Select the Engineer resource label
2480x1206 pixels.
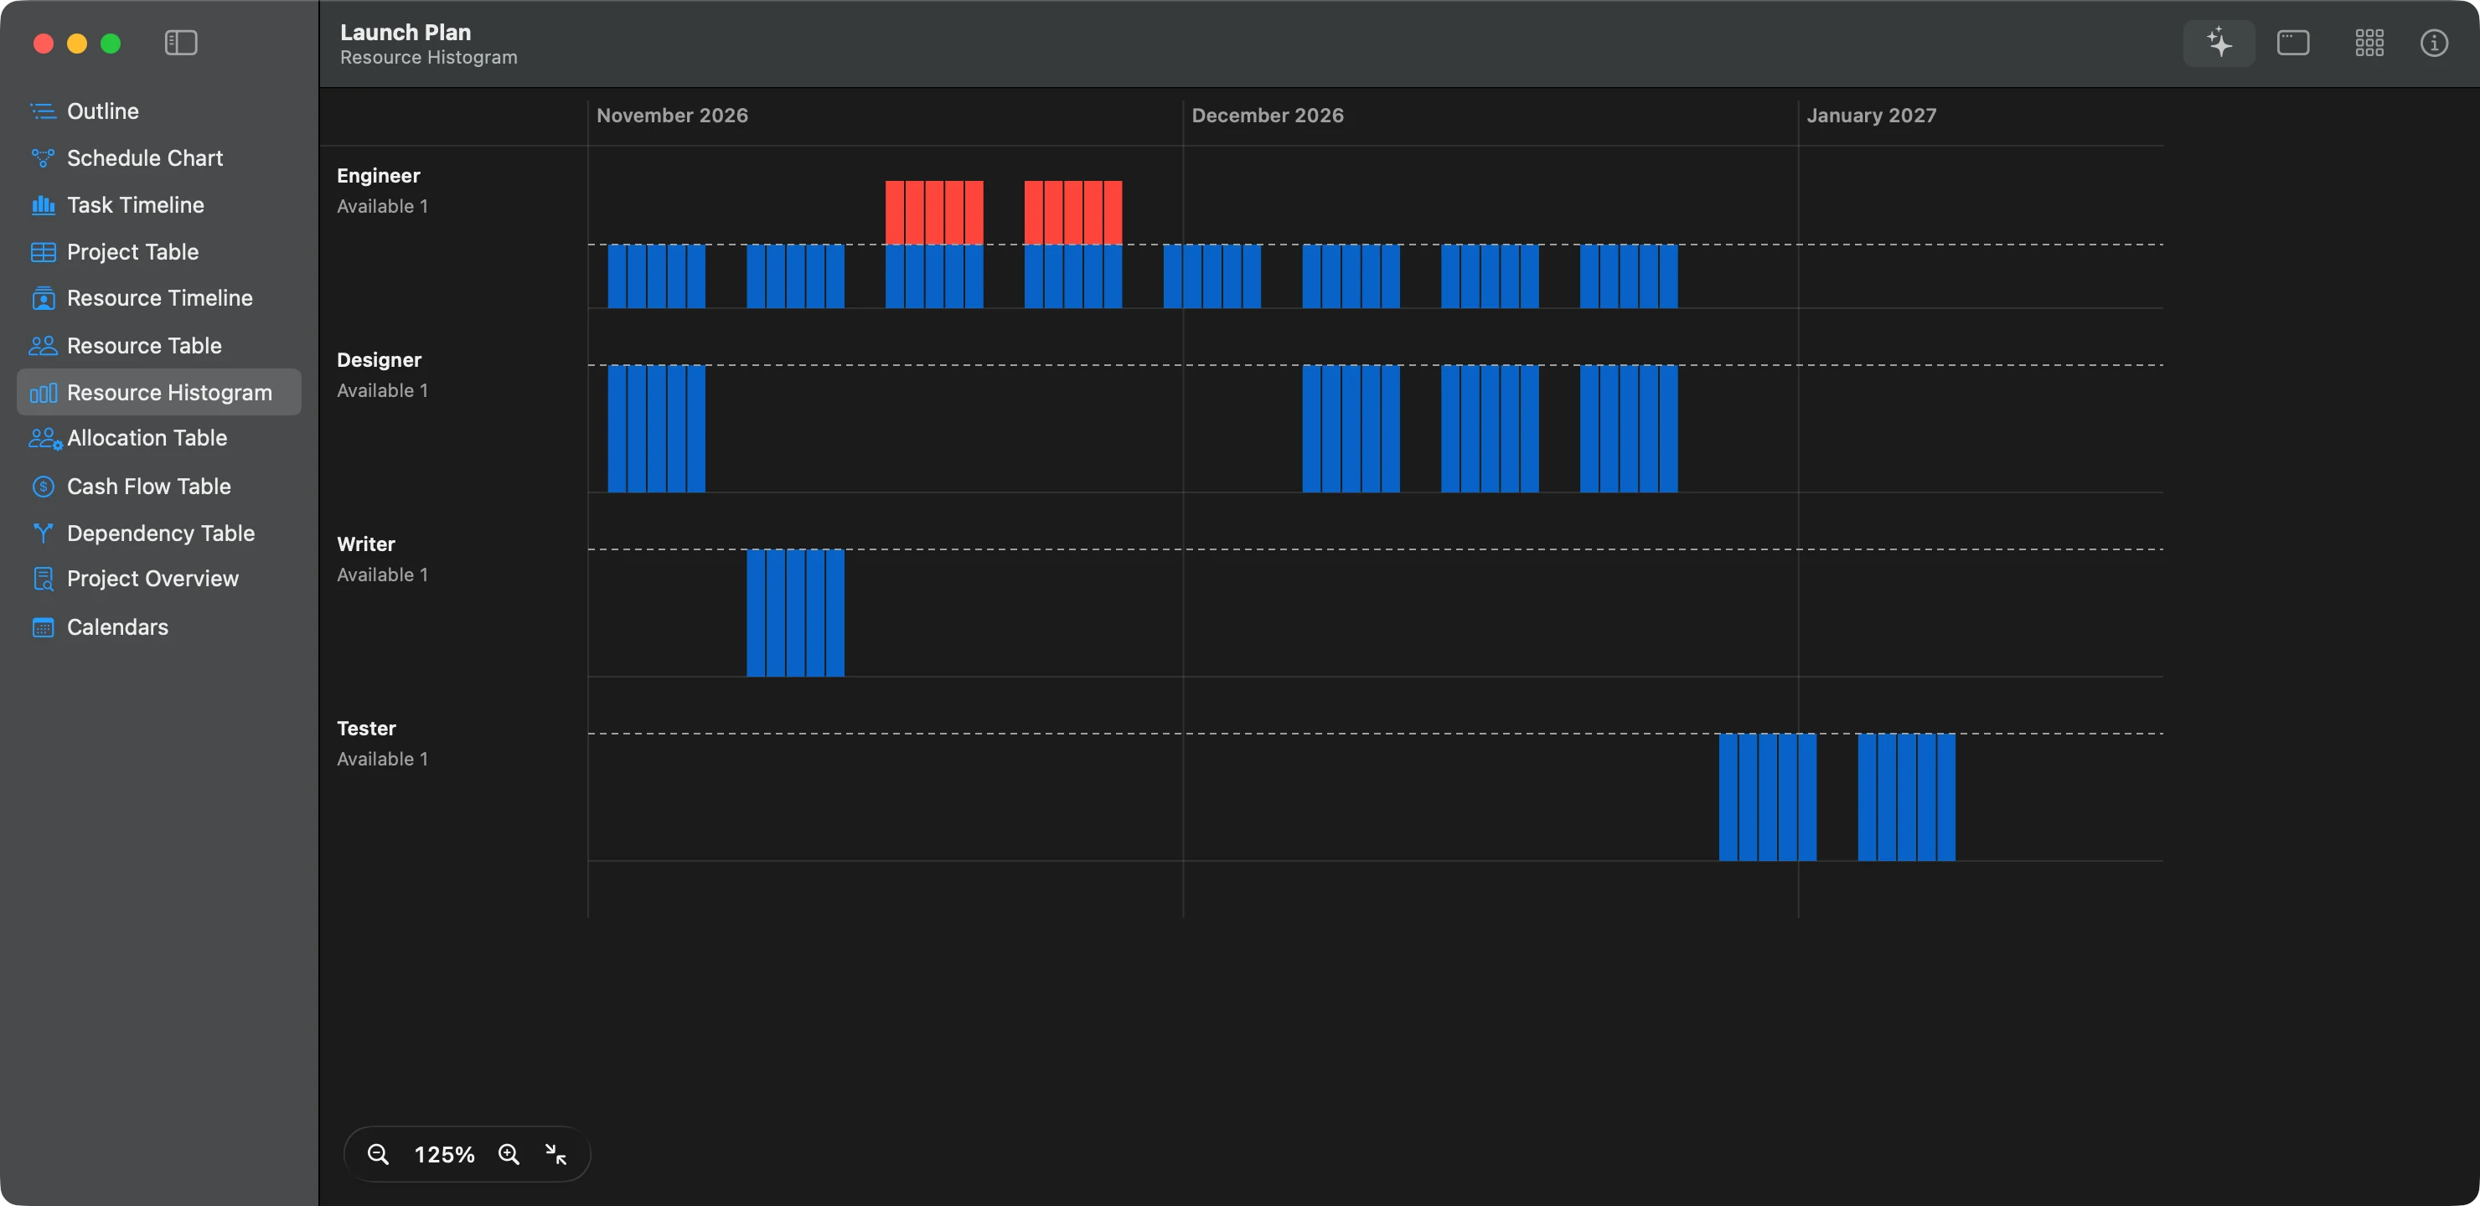(x=379, y=175)
